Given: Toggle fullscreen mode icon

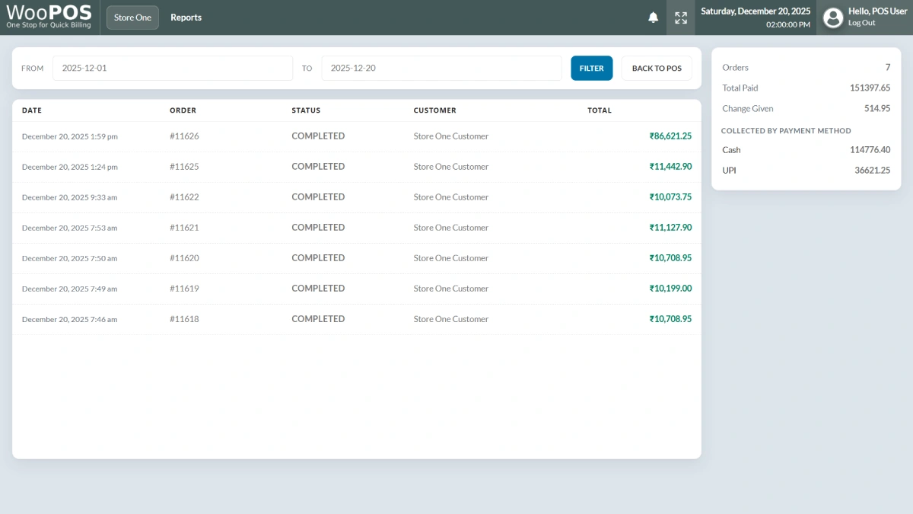Looking at the screenshot, I should (x=681, y=18).
